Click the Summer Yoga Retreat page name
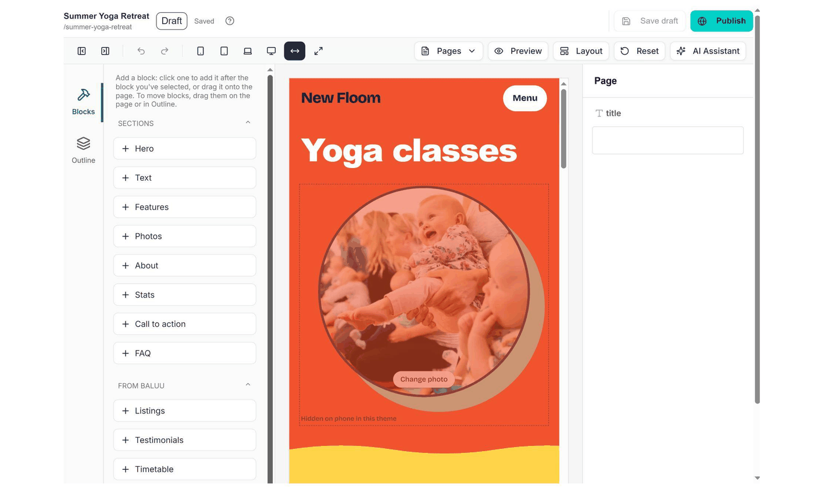Screen dimensions: 814x493 (106, 16)
